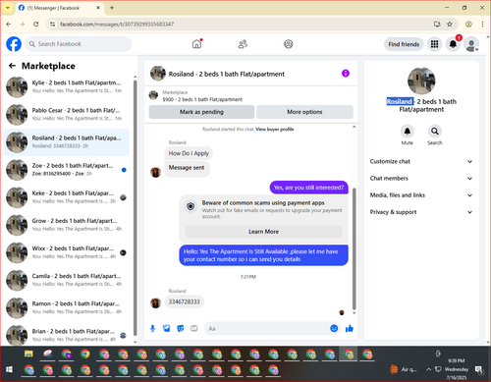Open the account avatar menu
491x382 pixels.
coord(471,44)
